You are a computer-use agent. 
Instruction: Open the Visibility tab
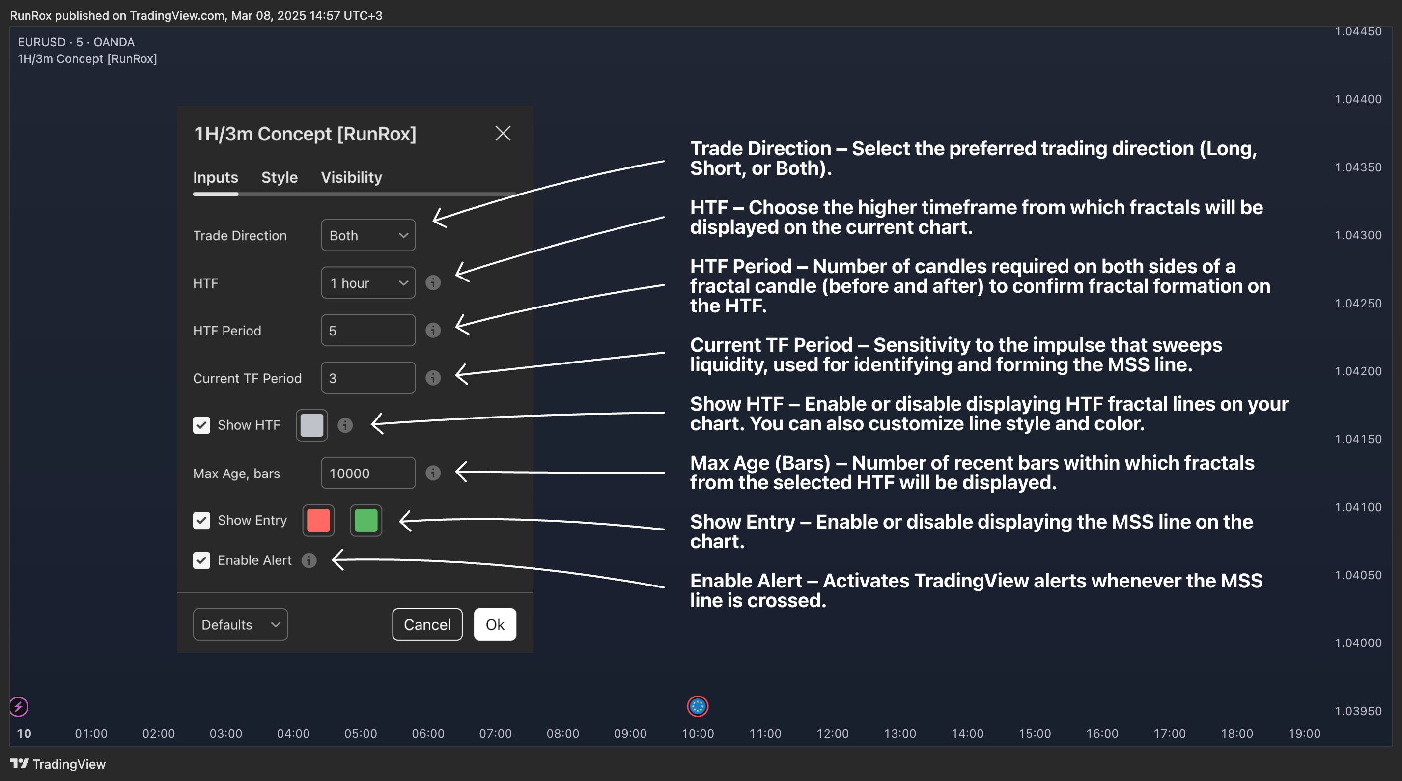pos(351,177)
